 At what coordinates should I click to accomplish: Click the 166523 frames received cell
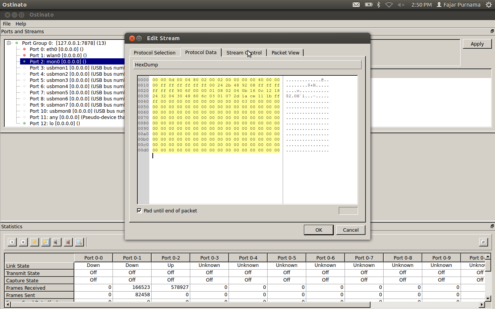(132, 287)
